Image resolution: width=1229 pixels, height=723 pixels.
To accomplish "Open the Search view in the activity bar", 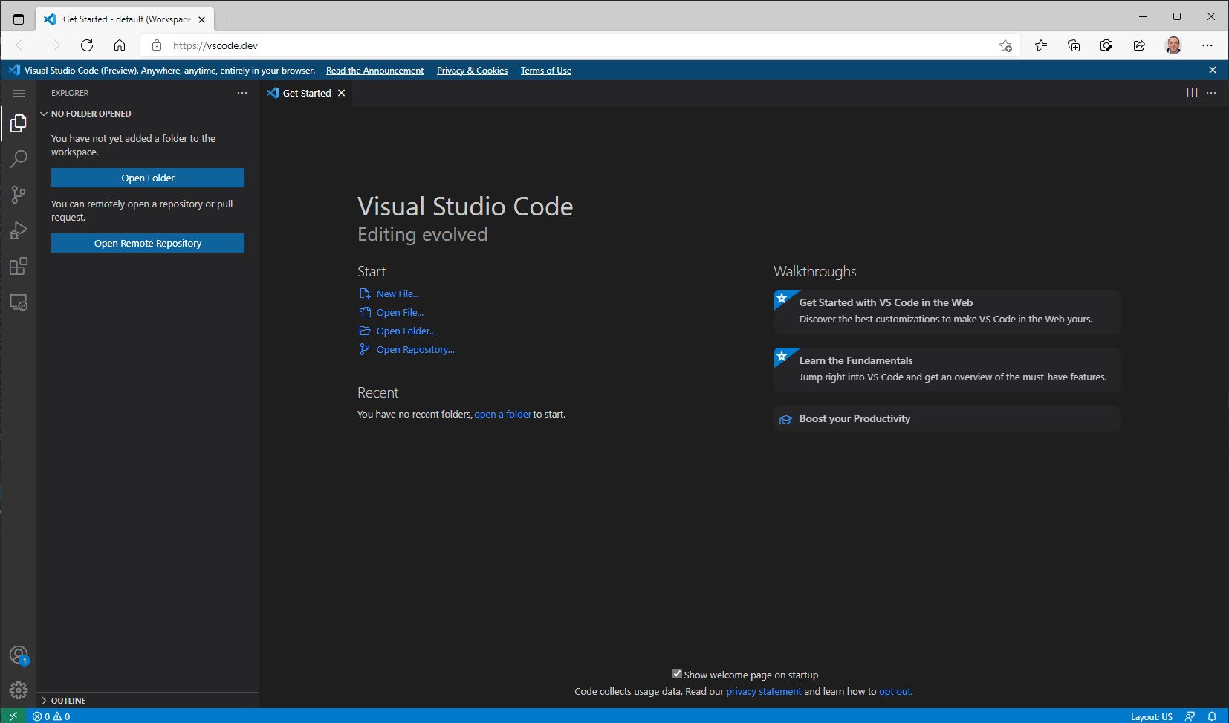I will pos(19,159).
